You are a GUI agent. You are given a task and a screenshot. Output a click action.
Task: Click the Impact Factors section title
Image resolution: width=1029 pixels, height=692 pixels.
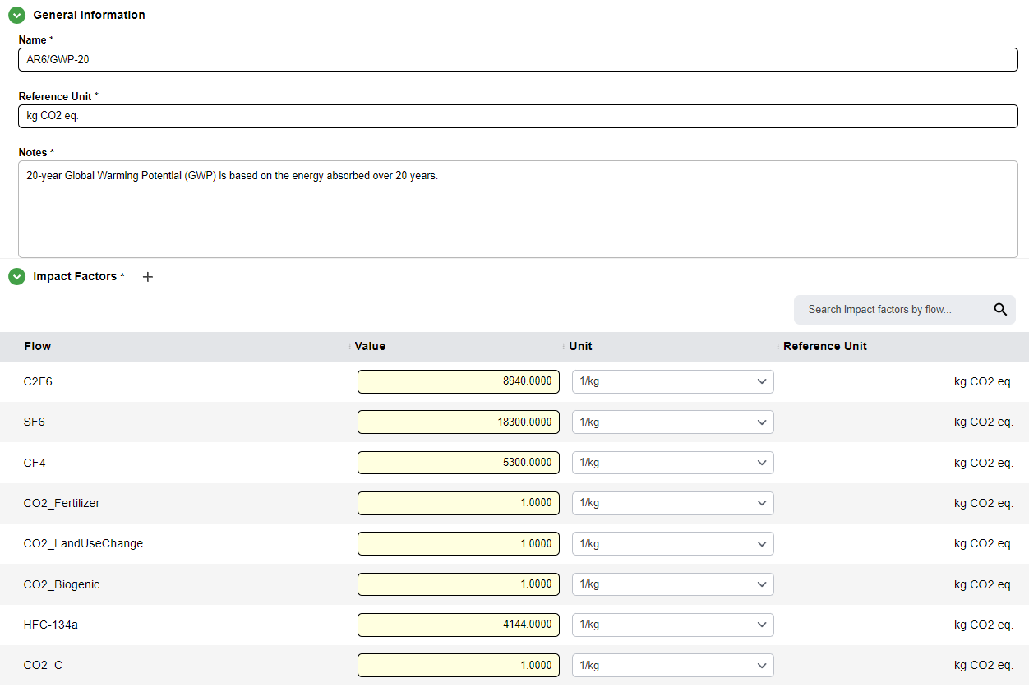tap(75, 277)
